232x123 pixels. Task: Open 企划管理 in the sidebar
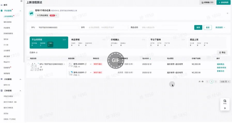(x=7, y=51)
